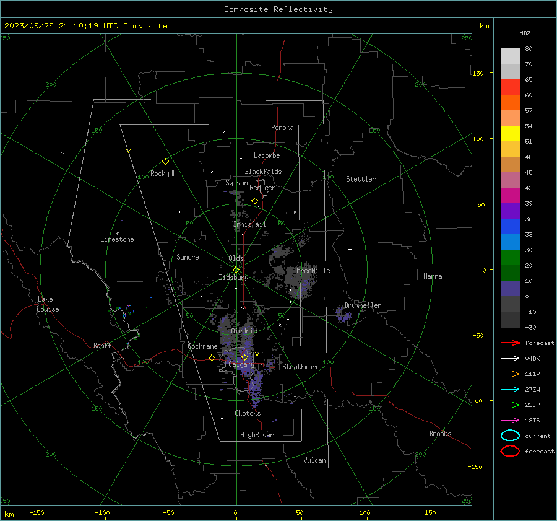Click the dBZ legend heading

tap(525, 33)
